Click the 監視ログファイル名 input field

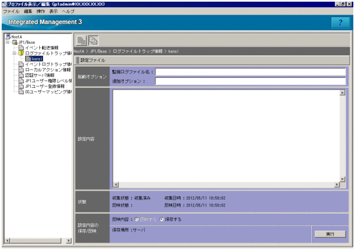point(250,72)
